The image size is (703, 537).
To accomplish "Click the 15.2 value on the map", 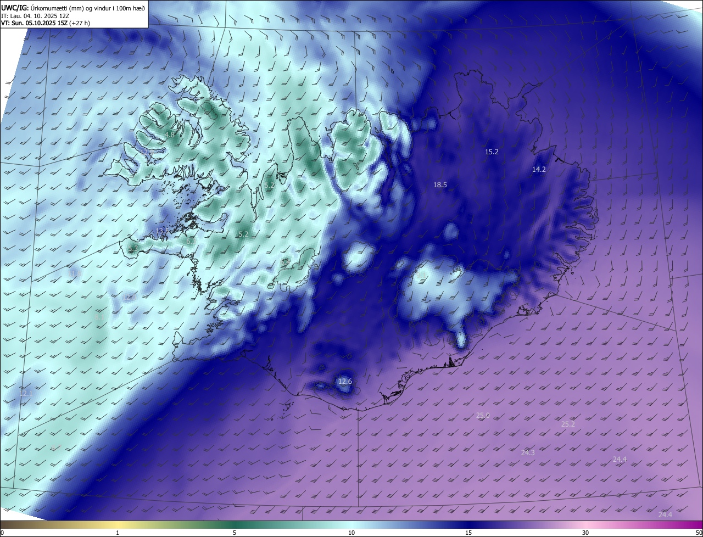I will [x=492, y=152].
